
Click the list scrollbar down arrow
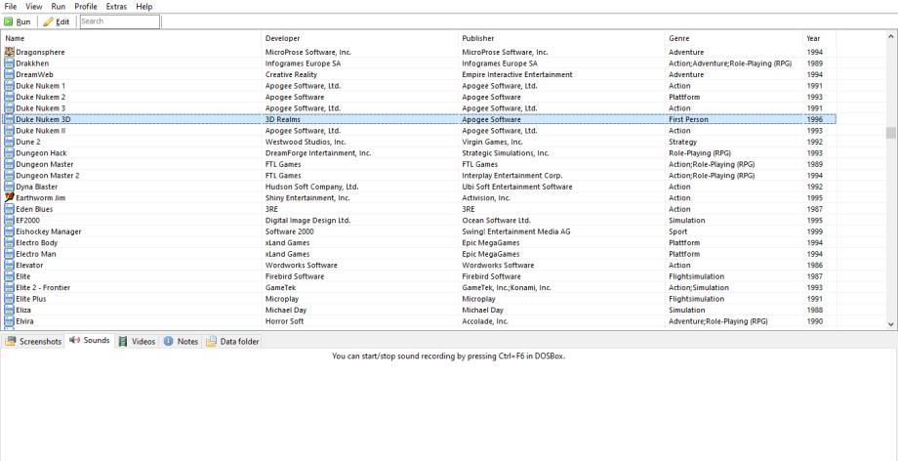890,324
